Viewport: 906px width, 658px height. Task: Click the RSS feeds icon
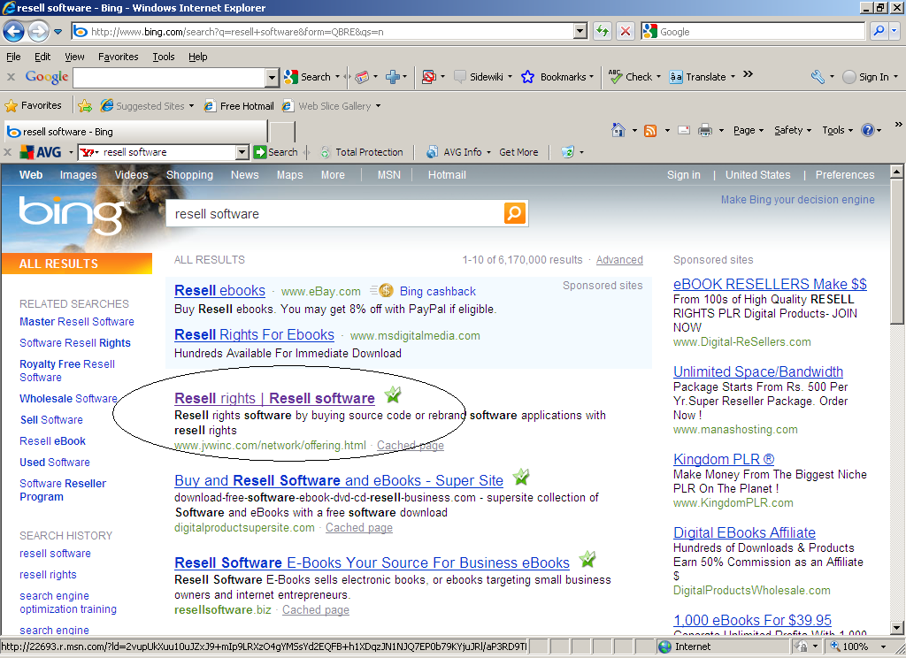[650, 130]
